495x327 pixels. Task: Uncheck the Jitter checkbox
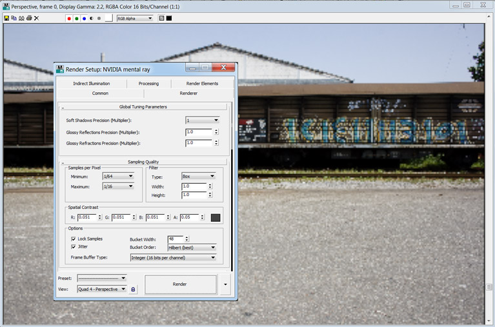tap(73, 247)
